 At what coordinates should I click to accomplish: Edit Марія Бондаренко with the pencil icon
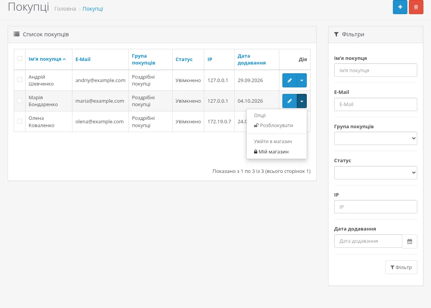coord(290,101)
